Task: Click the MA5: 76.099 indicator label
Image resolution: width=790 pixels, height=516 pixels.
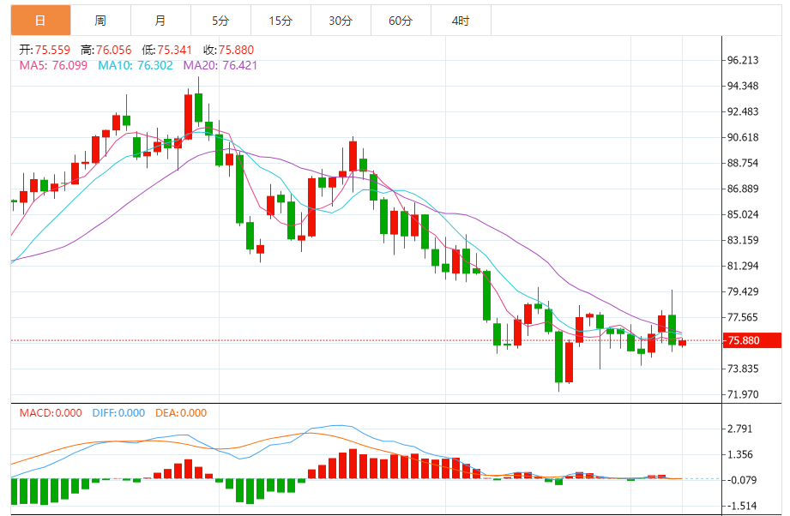Action: 53,65
